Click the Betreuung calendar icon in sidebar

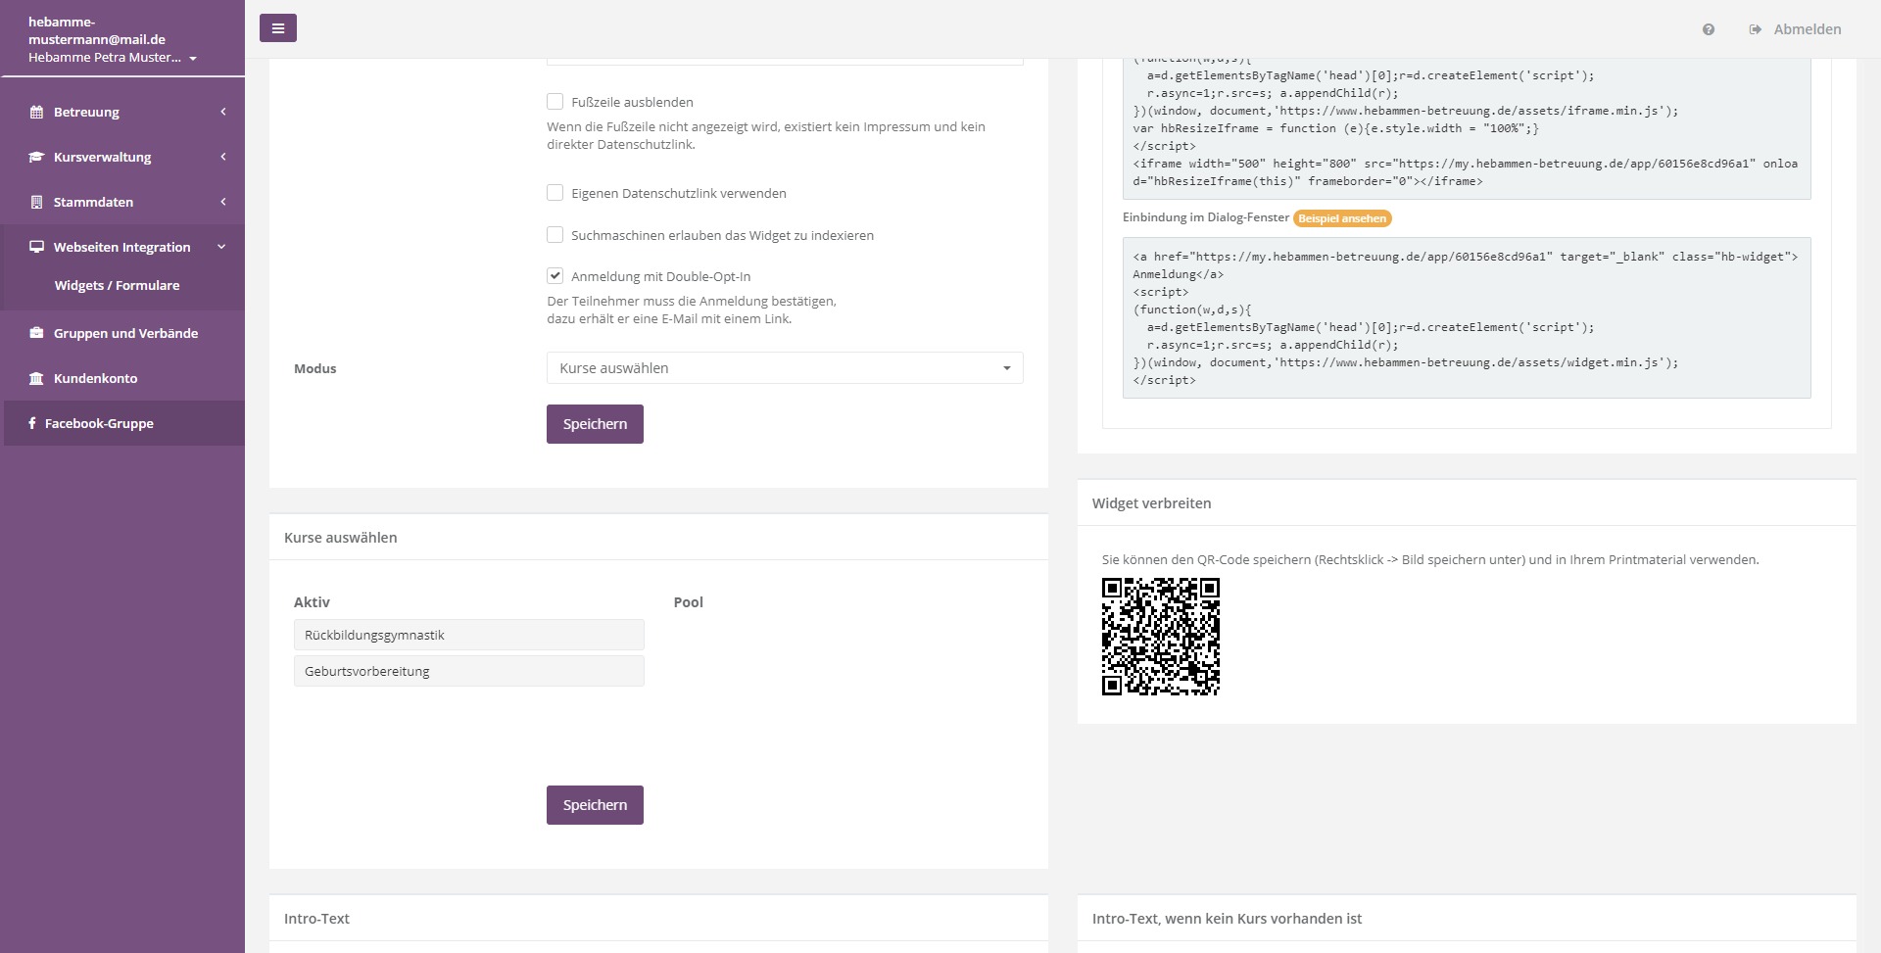click(36, 112)
